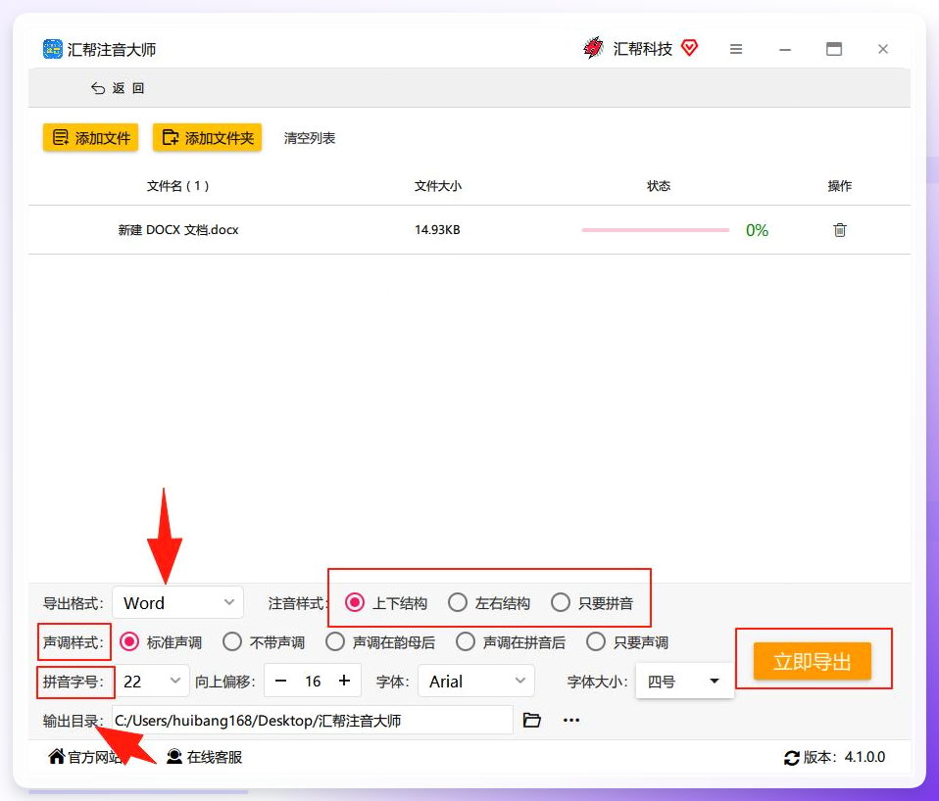939x801 pixels.
Task: Select the 声调在韵母后 radio button
Action: click(x=335, y=641)
